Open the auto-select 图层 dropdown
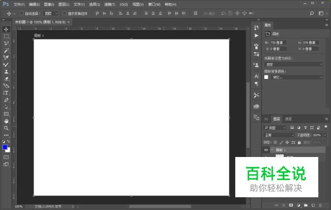 point(50,14)
